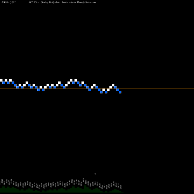Select the last blue Renko brick
The width and height of the screenshot is (194, 194).
pos(120,92)
